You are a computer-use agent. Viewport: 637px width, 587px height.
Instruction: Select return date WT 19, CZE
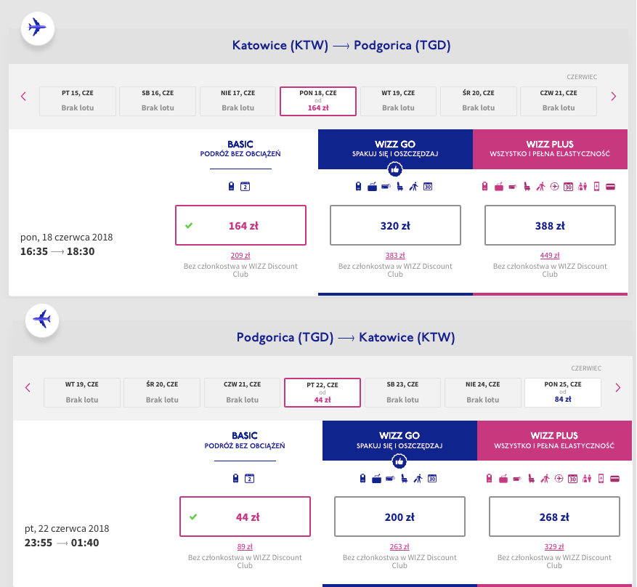tap(82, 392)
